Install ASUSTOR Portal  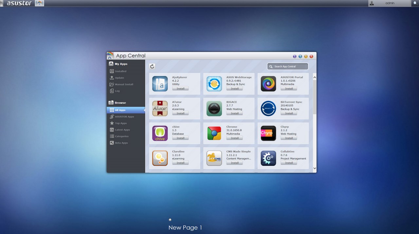click(289, 89)
